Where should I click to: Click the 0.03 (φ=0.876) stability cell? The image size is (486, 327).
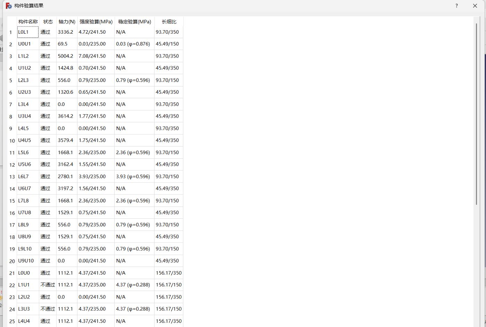tap(134, 44)
